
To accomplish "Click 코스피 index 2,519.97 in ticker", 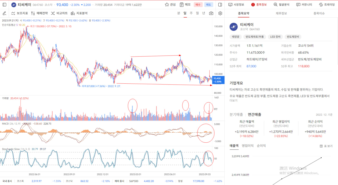I will pos(36,181).
